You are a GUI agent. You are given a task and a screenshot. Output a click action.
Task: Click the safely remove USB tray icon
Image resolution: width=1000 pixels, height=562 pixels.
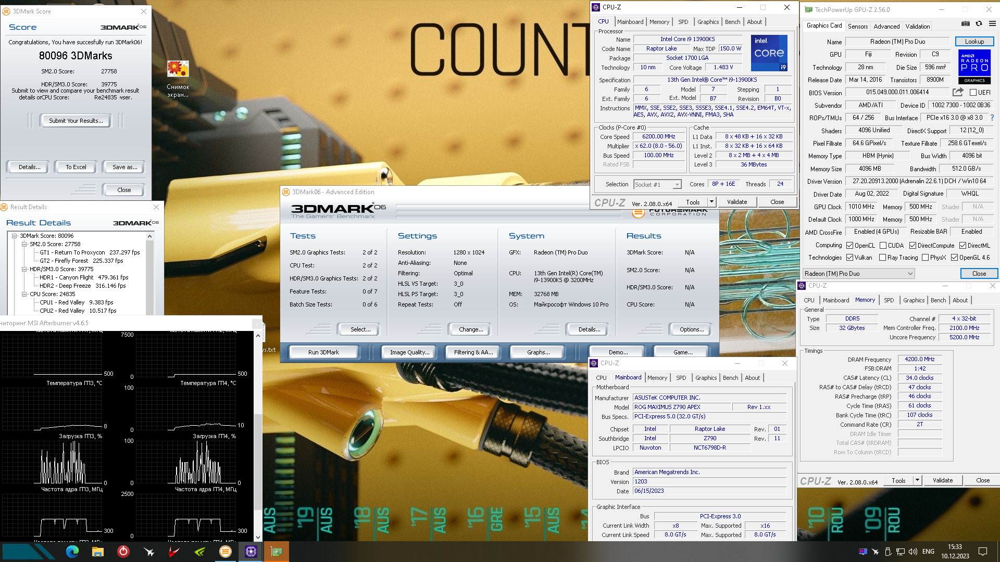[x=888, y=552]
